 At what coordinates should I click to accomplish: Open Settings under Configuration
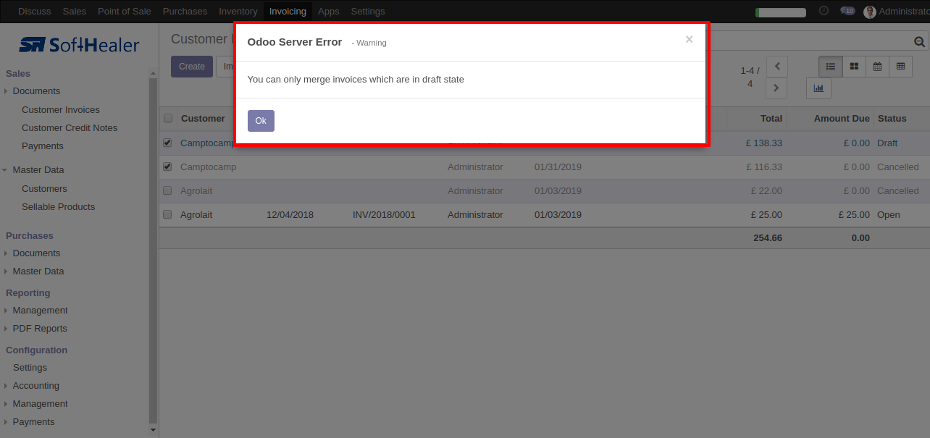pos(30,368)
